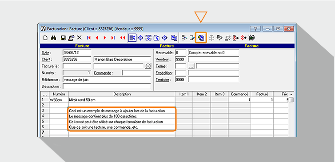The width and height of the screenshot is (335, 162).
Task: Click the Territoire code field 9999
Action: (180, 79)
